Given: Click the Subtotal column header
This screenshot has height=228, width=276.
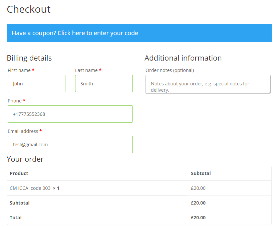Looking at the screenshot, I should [x=201, y=173].
